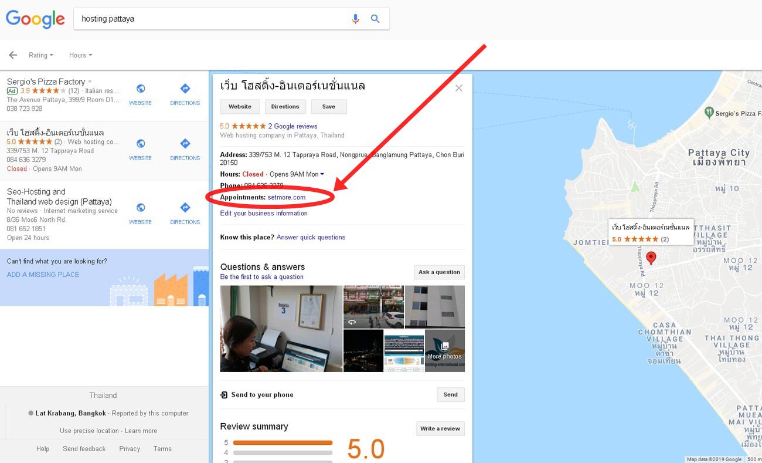Open the Hours filter dropdown
This screenshot has height=463, width=762.
81,55
